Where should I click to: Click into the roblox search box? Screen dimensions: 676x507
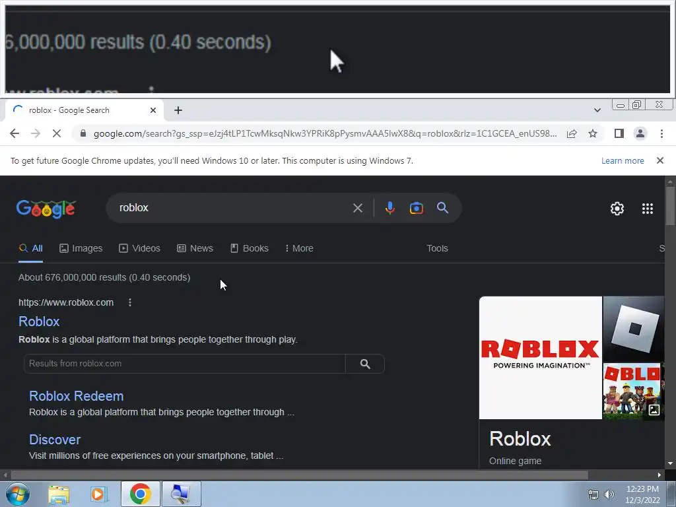pos(233,208)
